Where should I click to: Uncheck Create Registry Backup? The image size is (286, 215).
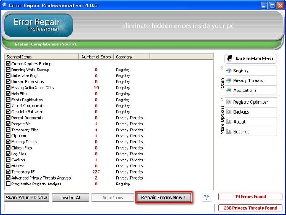[x=8, y=63]
